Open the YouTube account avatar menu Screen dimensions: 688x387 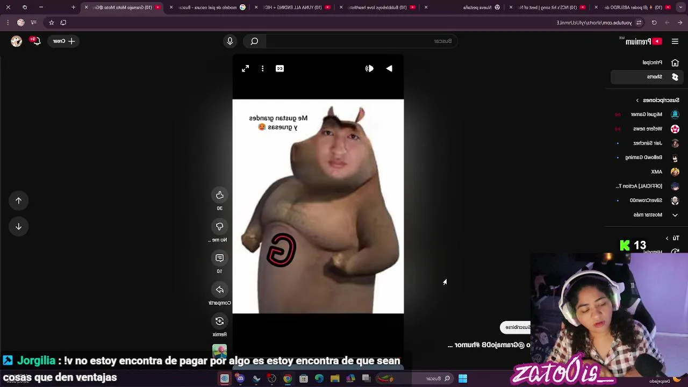(x=16, y=41)
